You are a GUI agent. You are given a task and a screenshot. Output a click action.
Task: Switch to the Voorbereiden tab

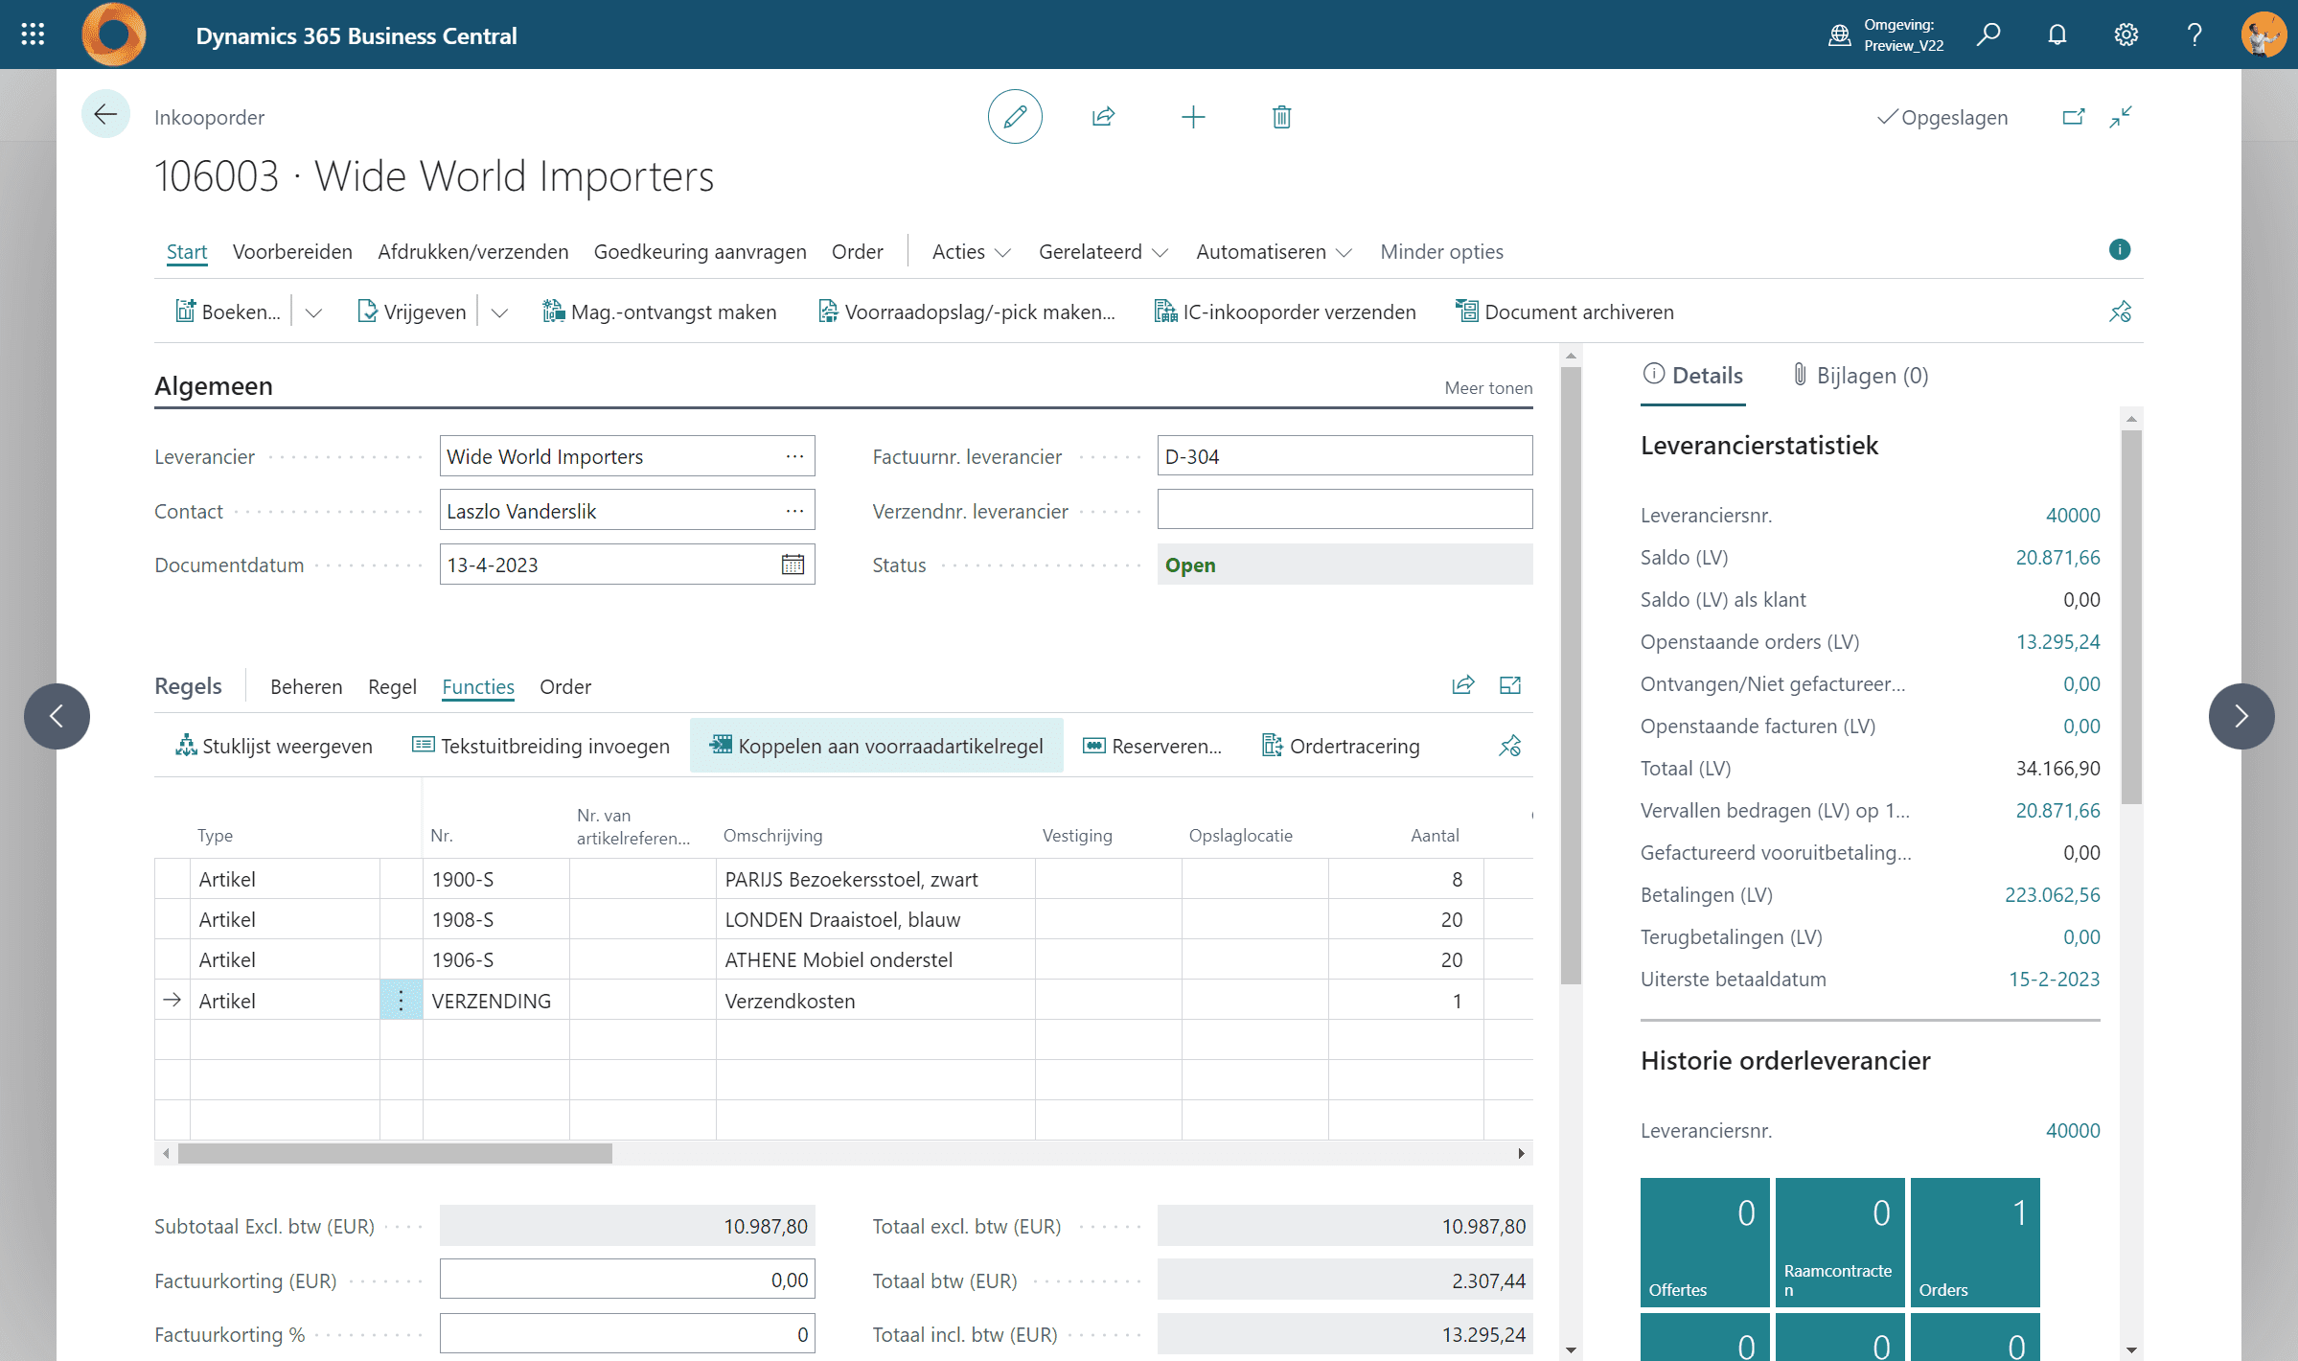[x=292, y=252]
